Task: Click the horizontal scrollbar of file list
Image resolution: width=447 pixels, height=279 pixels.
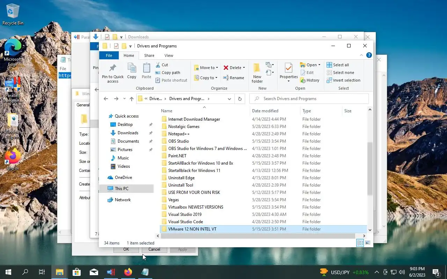Action: click(x=258, y=236)
